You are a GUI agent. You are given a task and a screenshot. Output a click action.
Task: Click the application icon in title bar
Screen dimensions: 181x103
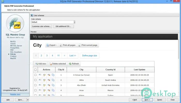click(x=3, y=1)
